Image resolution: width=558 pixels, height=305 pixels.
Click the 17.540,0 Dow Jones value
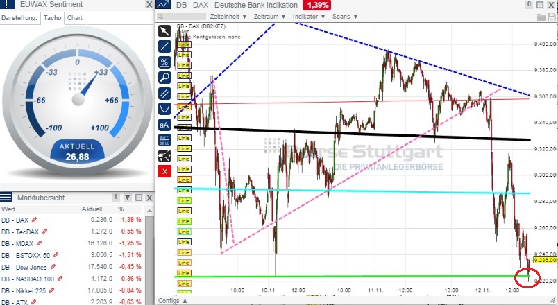[x=100, y=267]
